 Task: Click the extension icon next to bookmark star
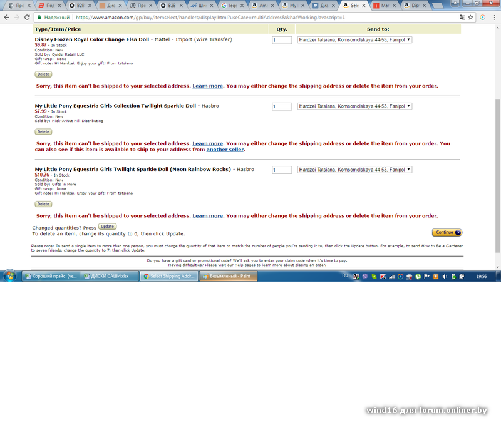click(483, 18)
